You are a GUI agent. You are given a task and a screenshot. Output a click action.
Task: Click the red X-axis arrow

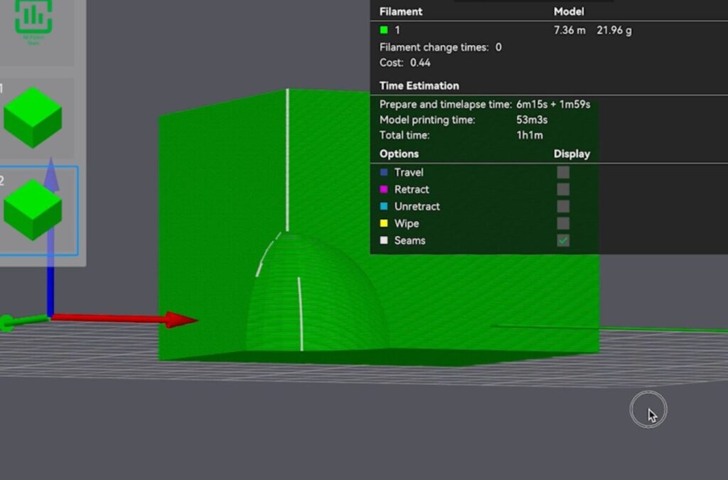(x=178, y=320)
